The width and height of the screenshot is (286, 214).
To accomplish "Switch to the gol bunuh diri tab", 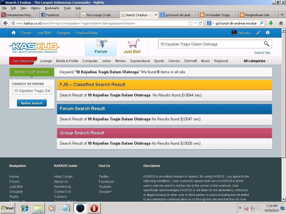I will point(179,15).
